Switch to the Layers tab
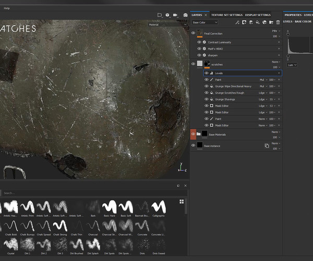Screen dimensions: 313x261 point(197,15)
